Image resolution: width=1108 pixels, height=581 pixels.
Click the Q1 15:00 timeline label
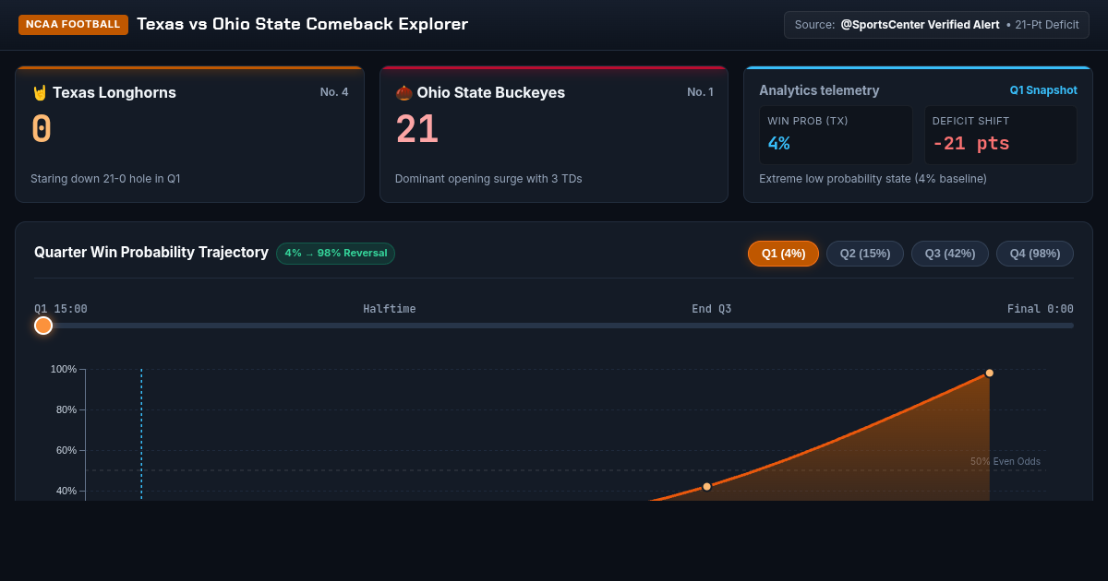[x=61, y=309]
